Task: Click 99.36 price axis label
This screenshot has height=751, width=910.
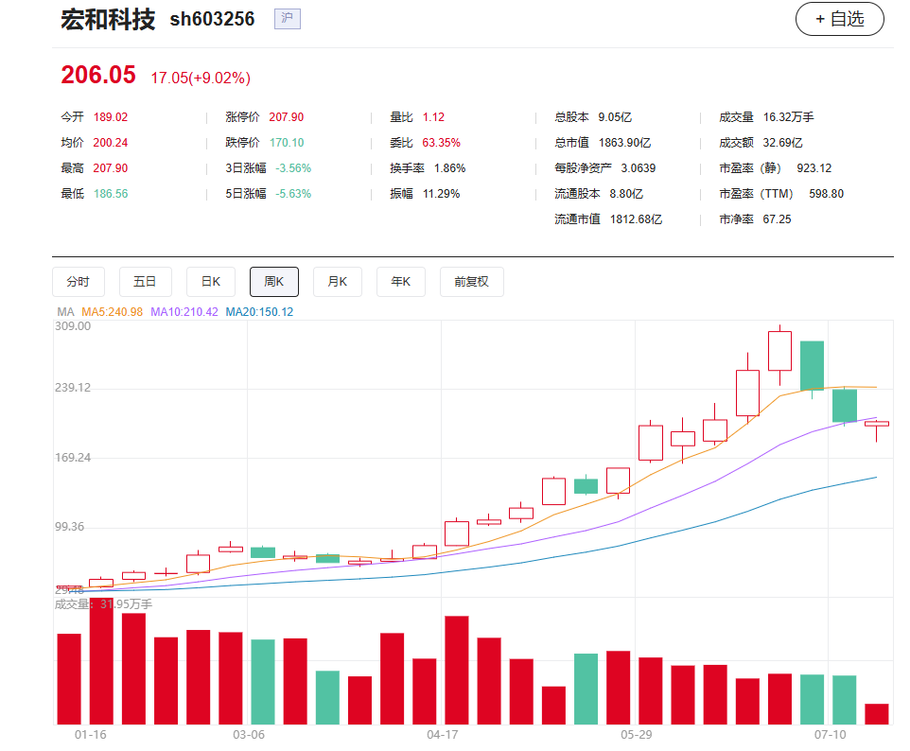Action: [x=70, y=527]
